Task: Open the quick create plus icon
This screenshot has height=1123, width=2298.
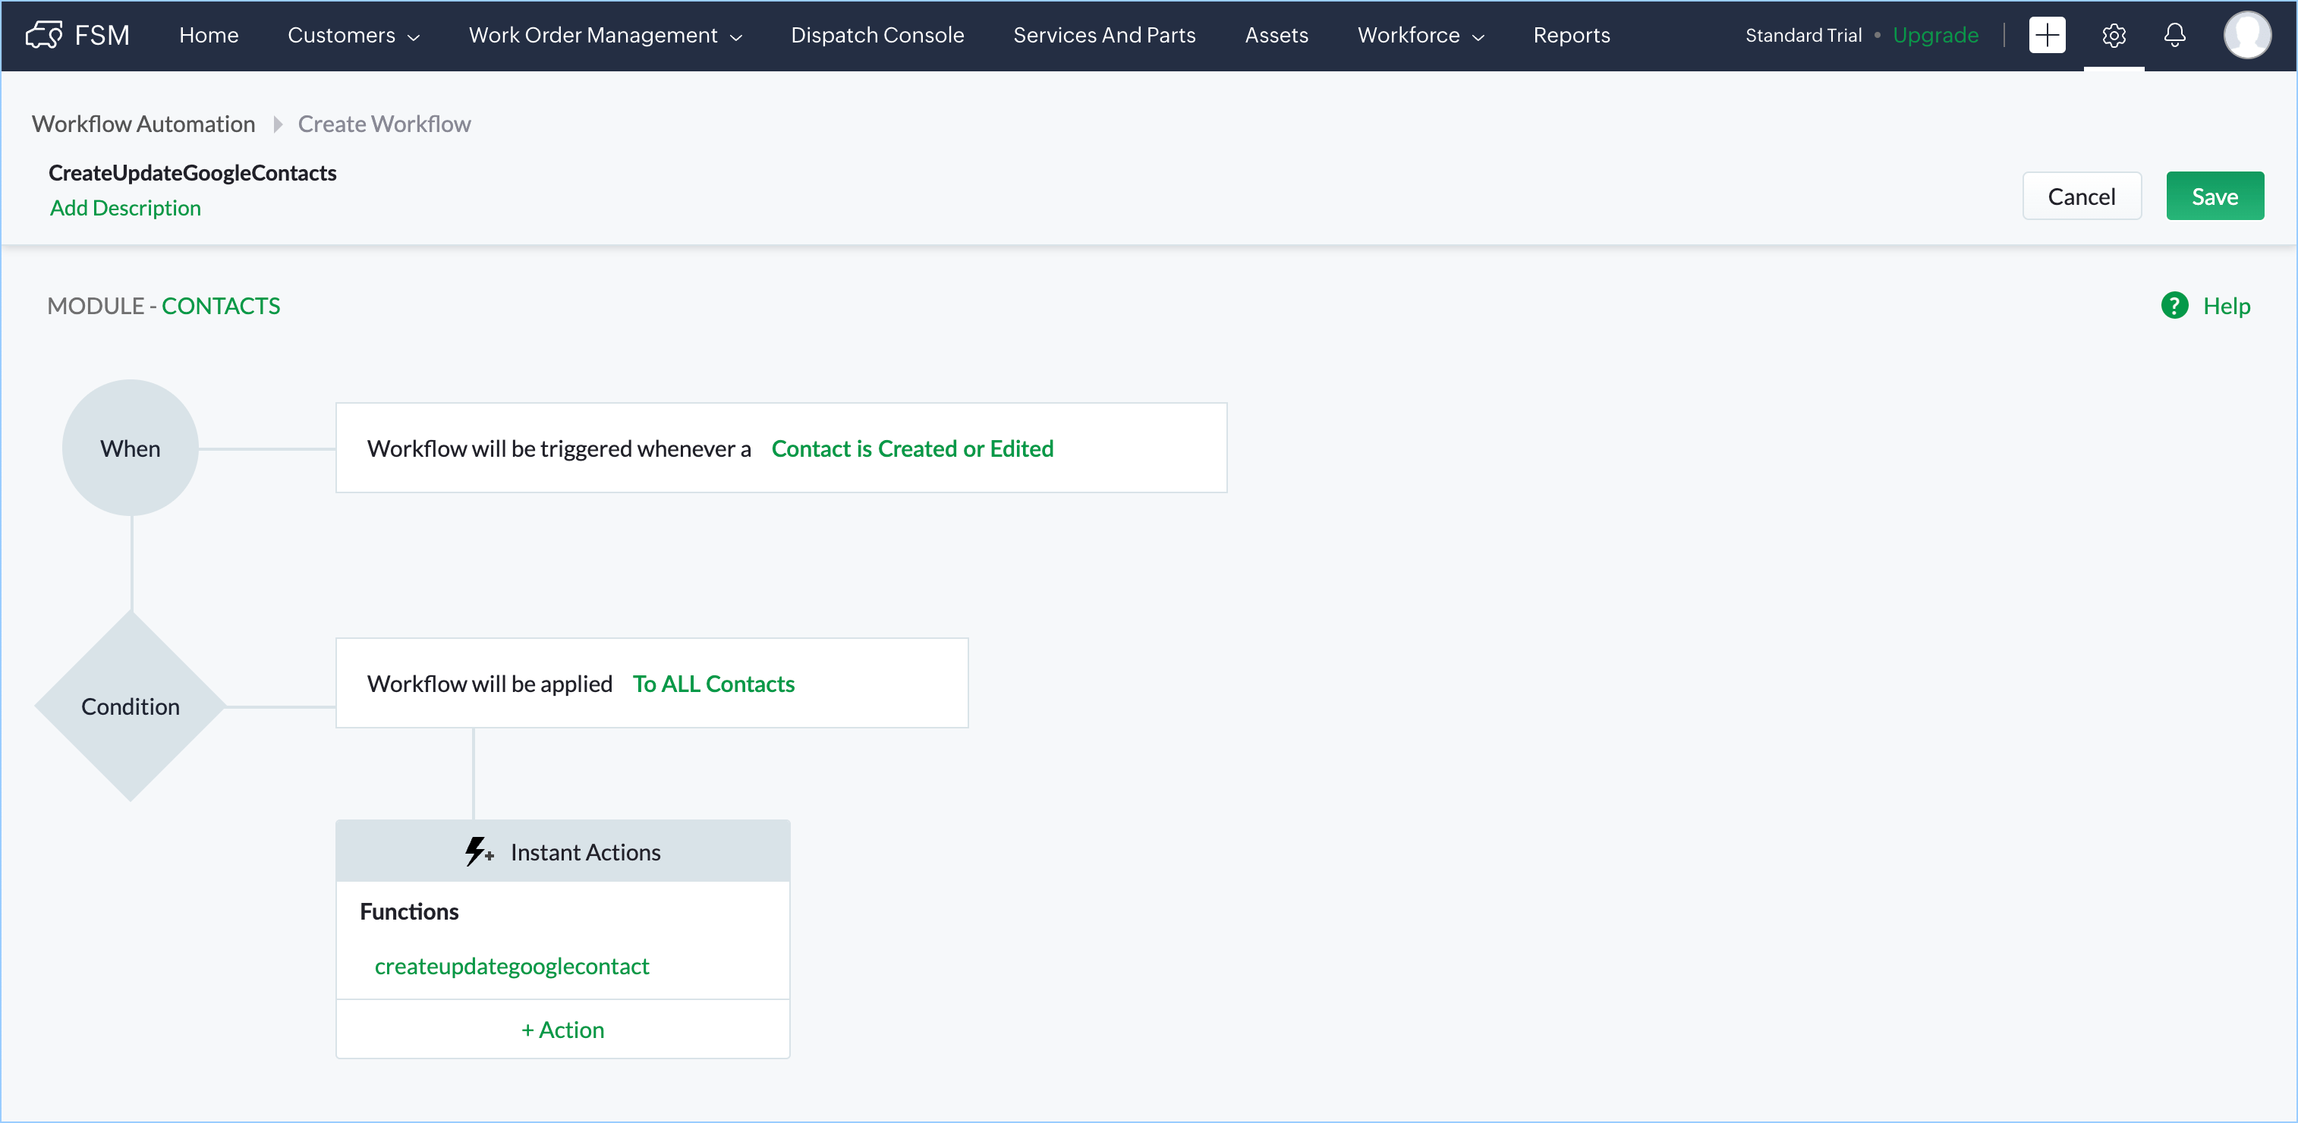Action: (x=2047, y=35)
